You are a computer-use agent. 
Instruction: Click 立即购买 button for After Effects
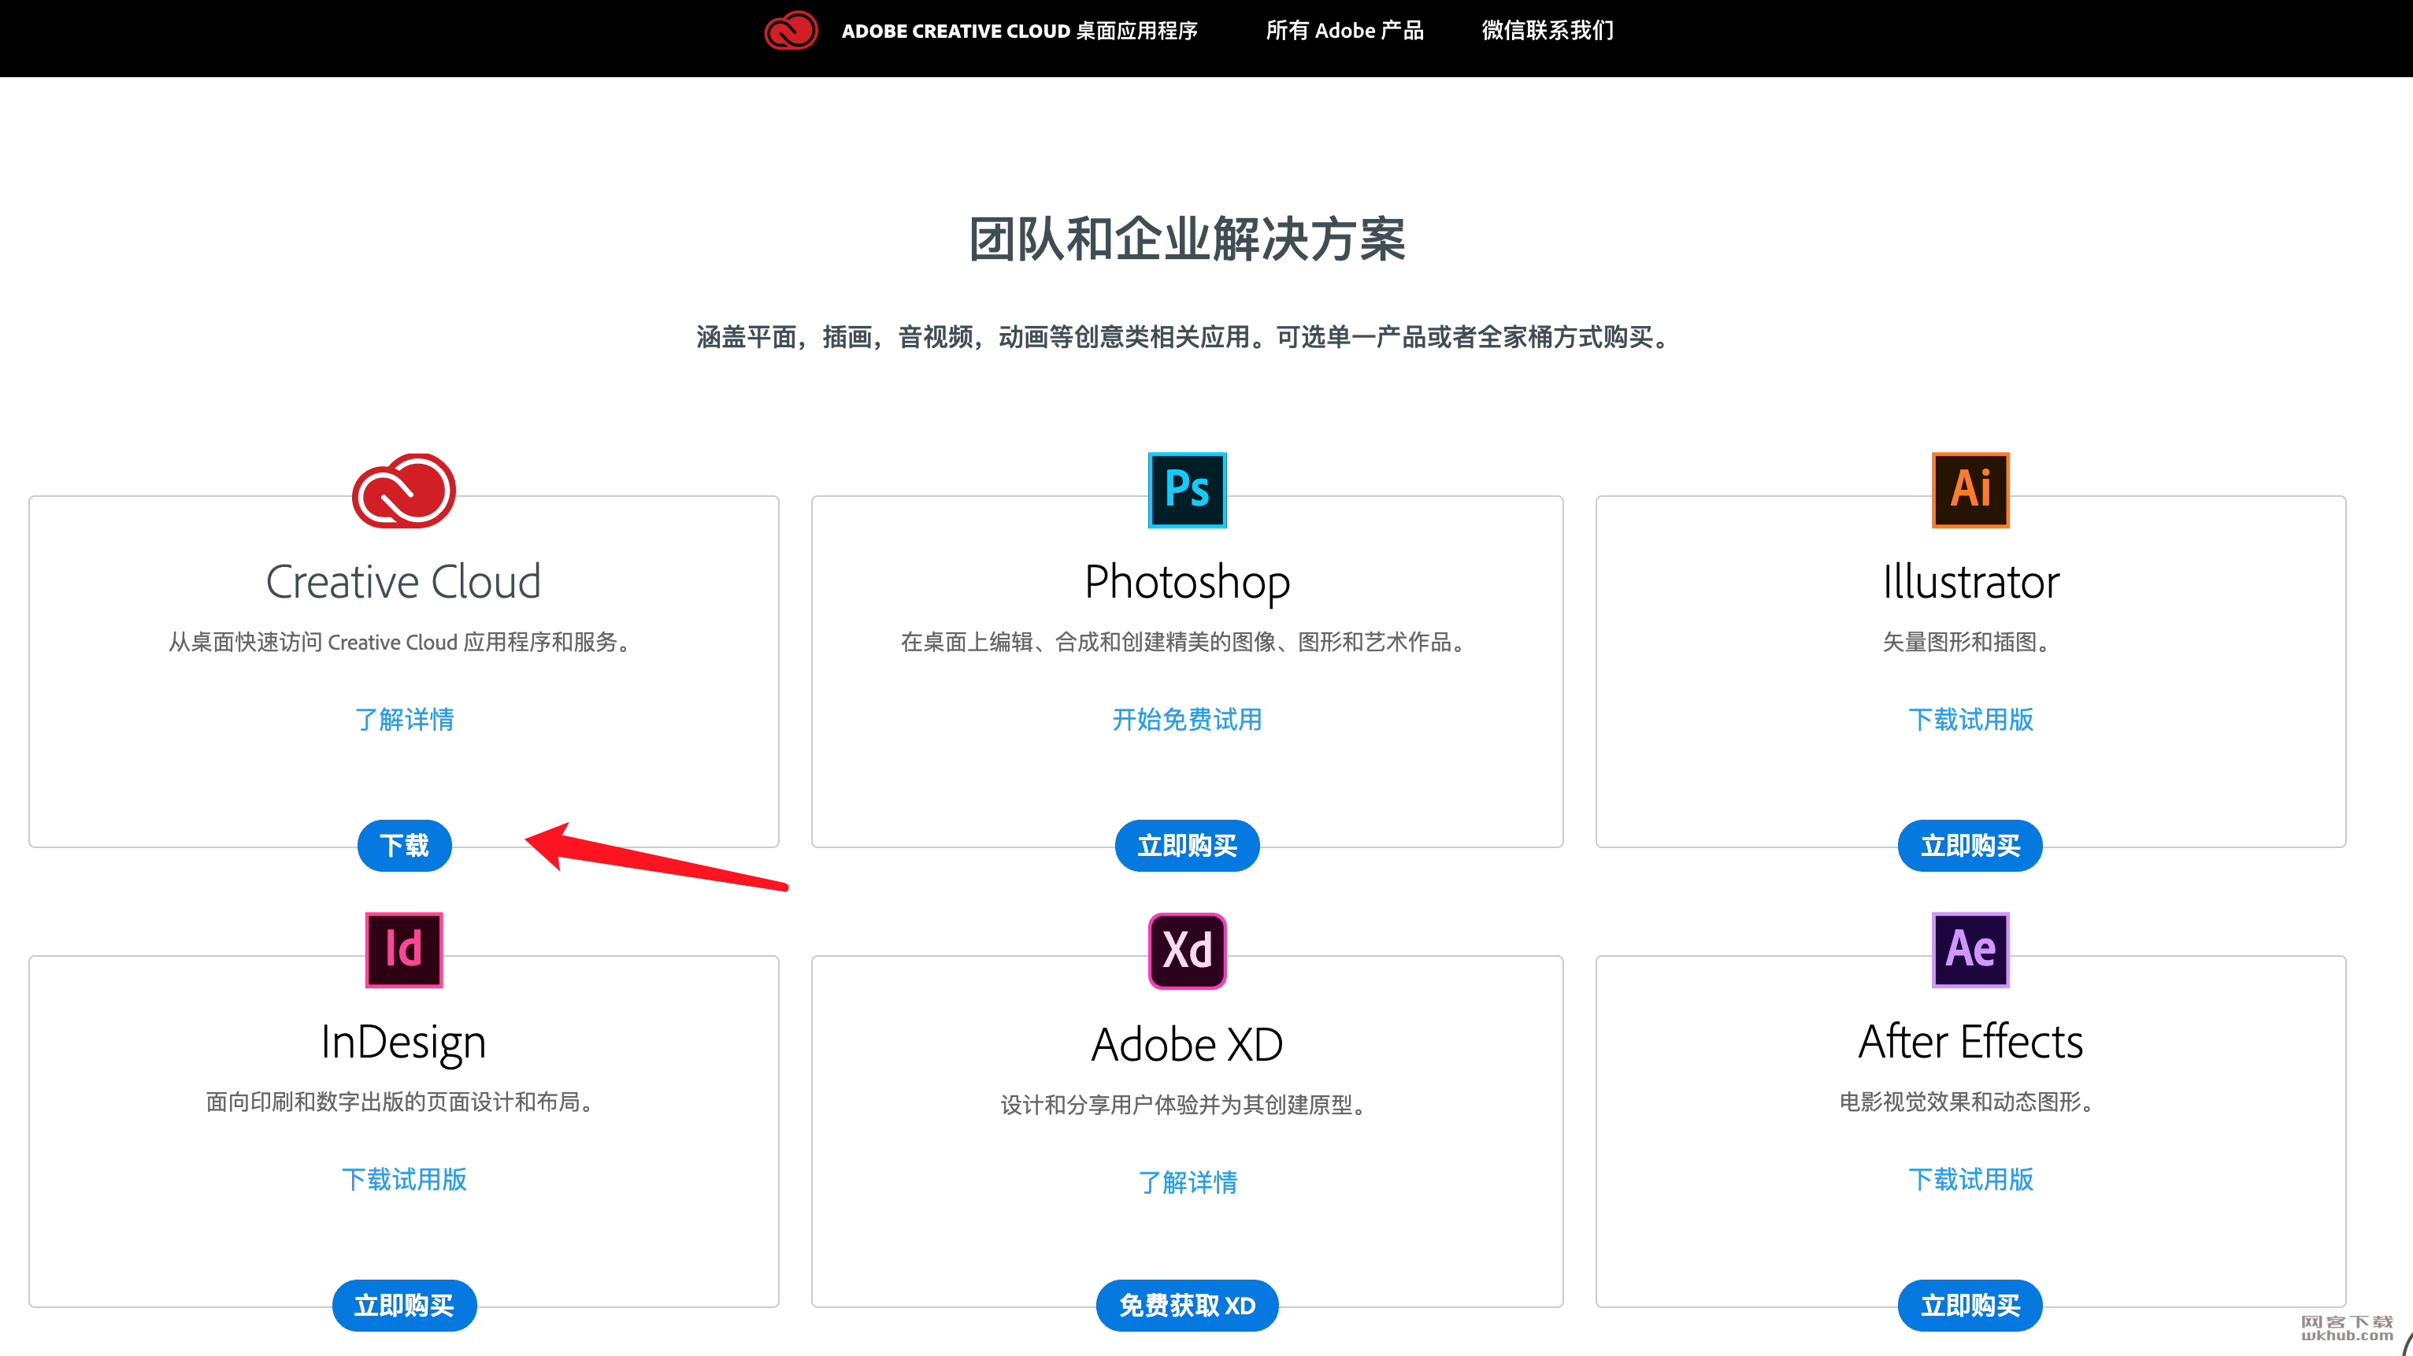1970,1306
